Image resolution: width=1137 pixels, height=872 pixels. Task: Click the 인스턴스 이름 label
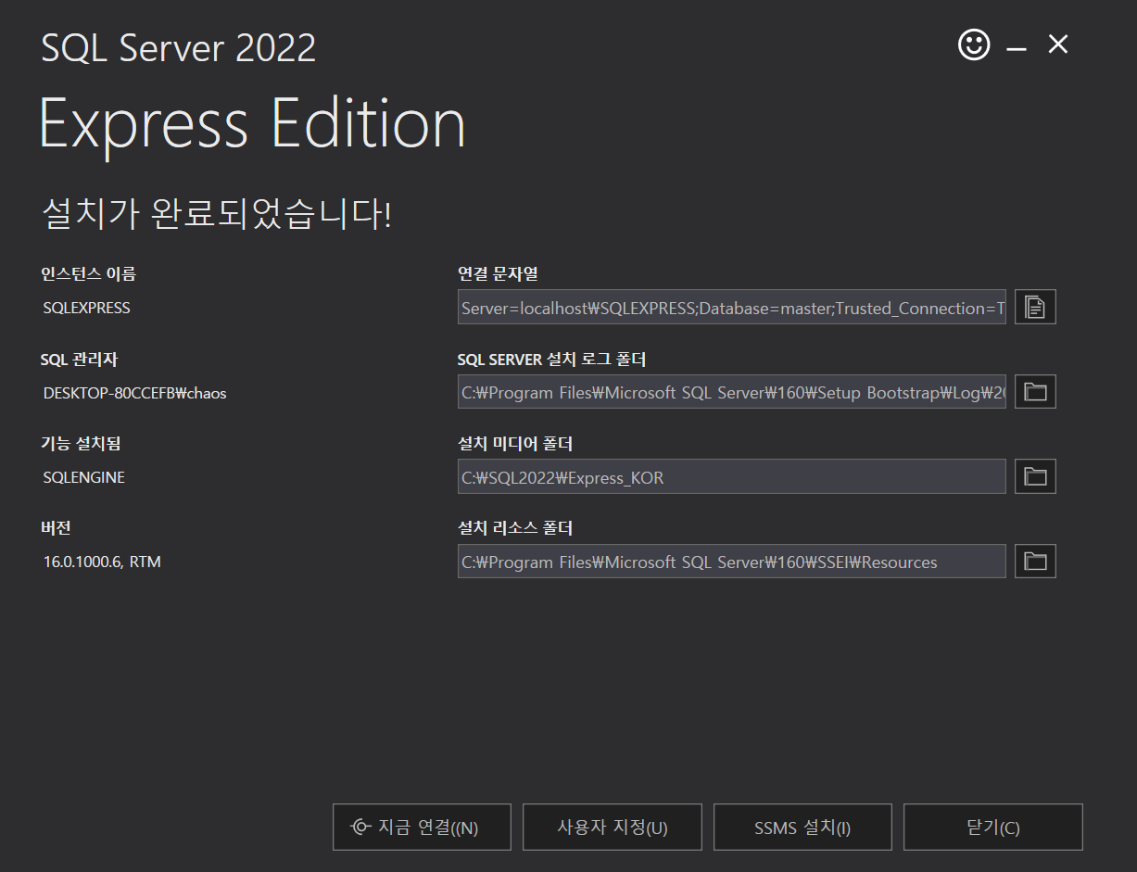(88, 274)
